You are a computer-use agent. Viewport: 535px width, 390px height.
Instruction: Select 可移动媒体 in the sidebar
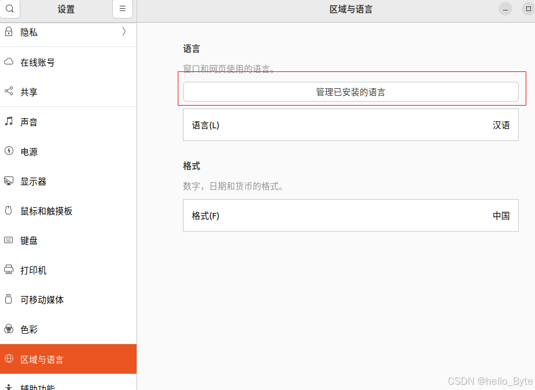42,299
